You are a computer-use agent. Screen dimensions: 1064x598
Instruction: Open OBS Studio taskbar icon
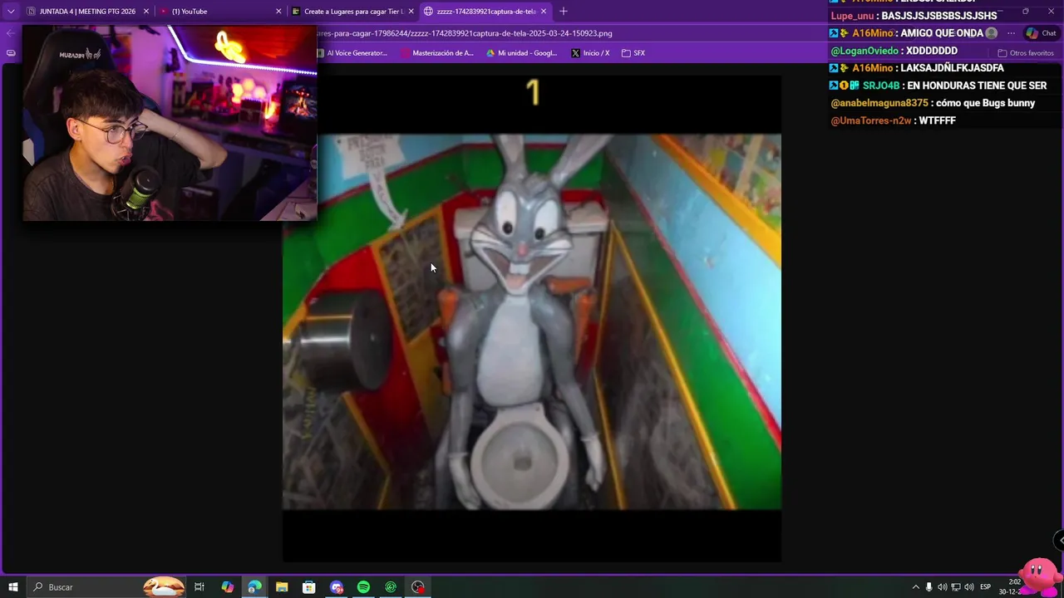pyautogui.click(x=418, y=587)
